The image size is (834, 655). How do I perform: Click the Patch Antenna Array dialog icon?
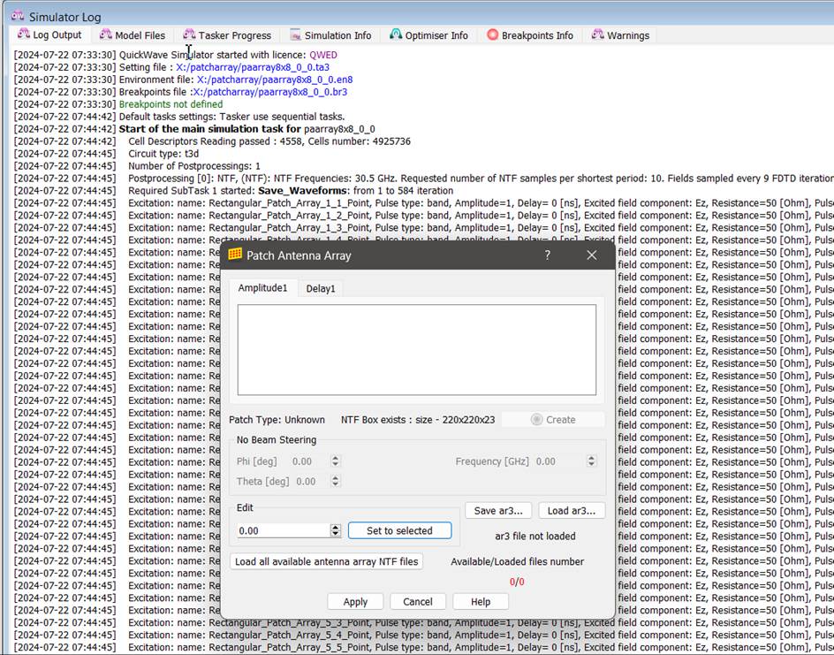tap(235, 255)
